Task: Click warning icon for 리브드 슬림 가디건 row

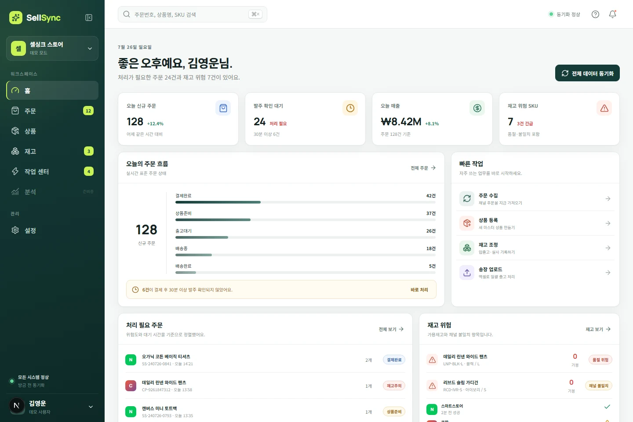Action: coord(433,386)
